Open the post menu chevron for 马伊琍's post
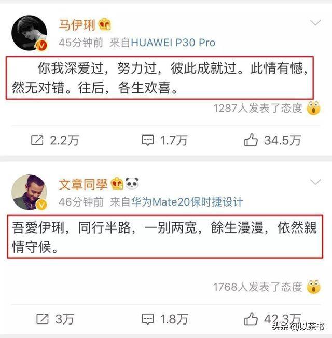Image resolution: width=332 pixels, height=338 pixels. coord(315,22)
